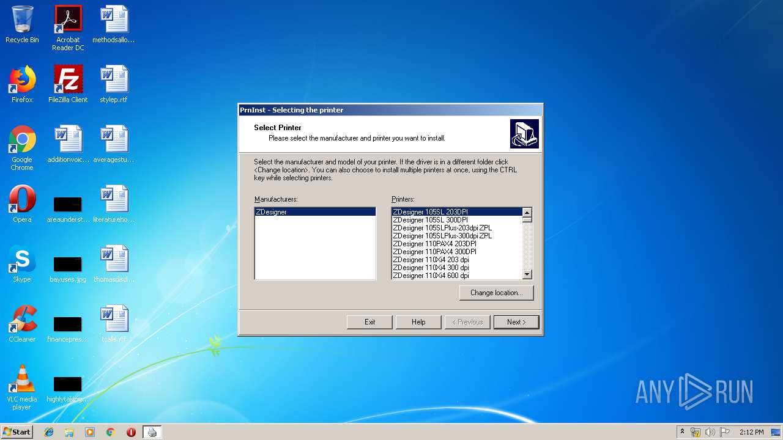
Task: Open Windows Media Player from taskbar
Action: 90,432
